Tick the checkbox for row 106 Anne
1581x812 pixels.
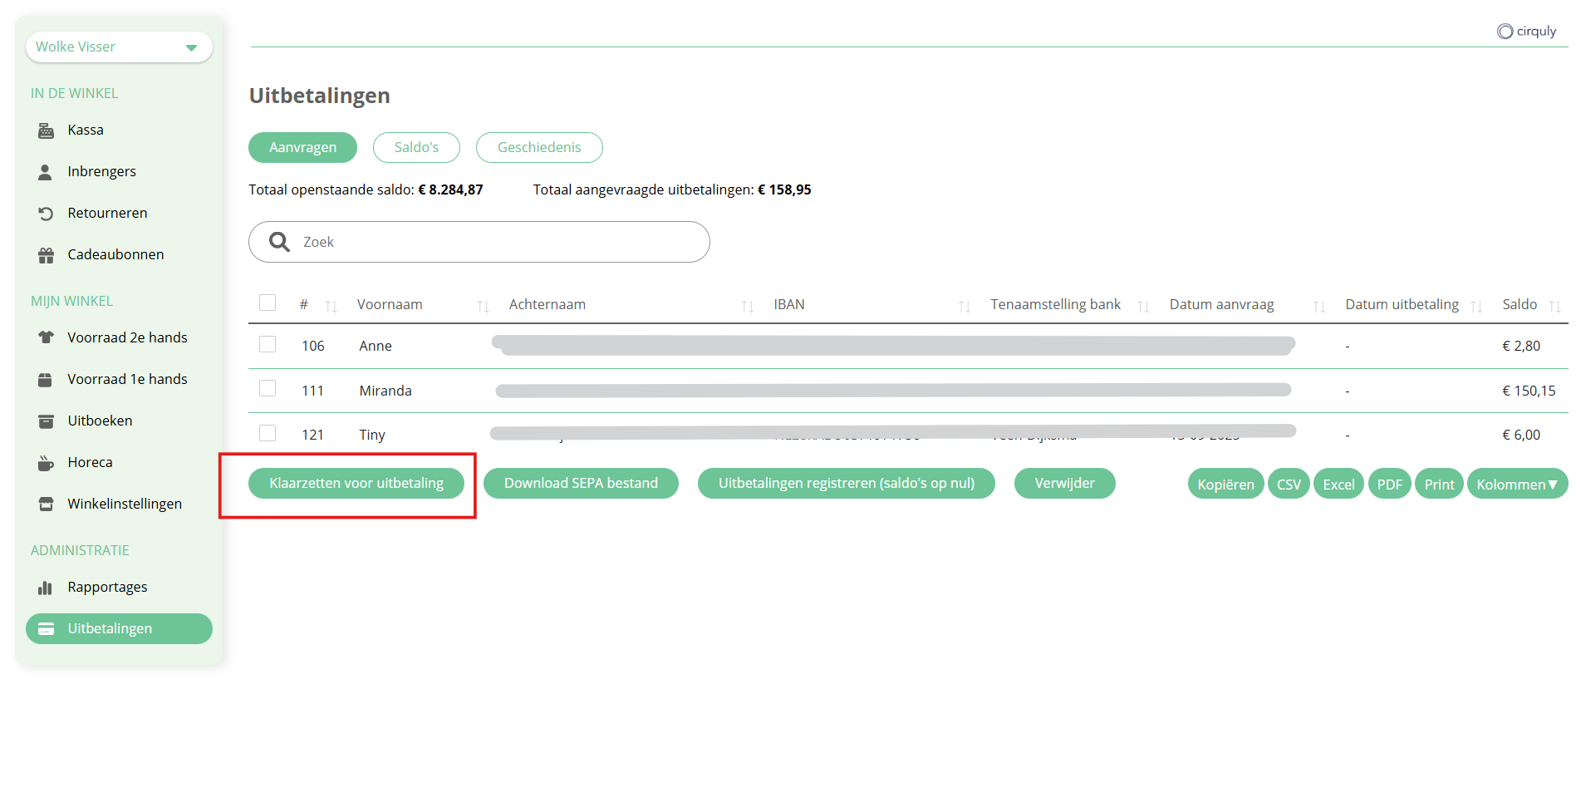coord(268,344)
